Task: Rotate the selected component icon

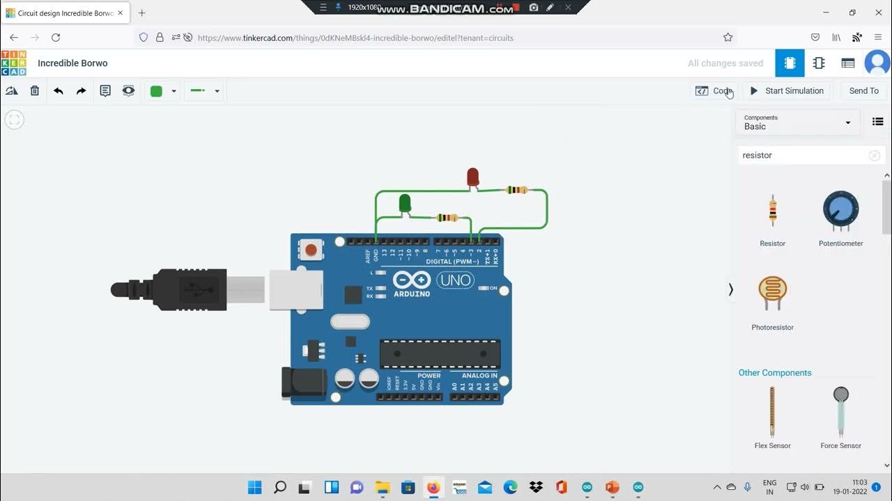Action: tap(11, 90)
